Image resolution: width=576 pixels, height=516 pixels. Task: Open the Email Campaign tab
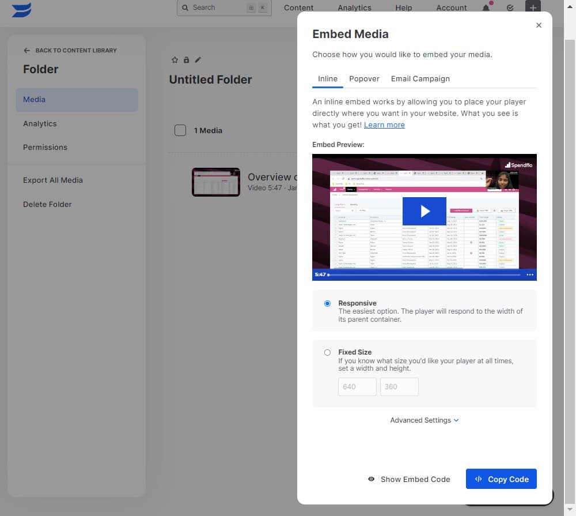click(420, 79)
